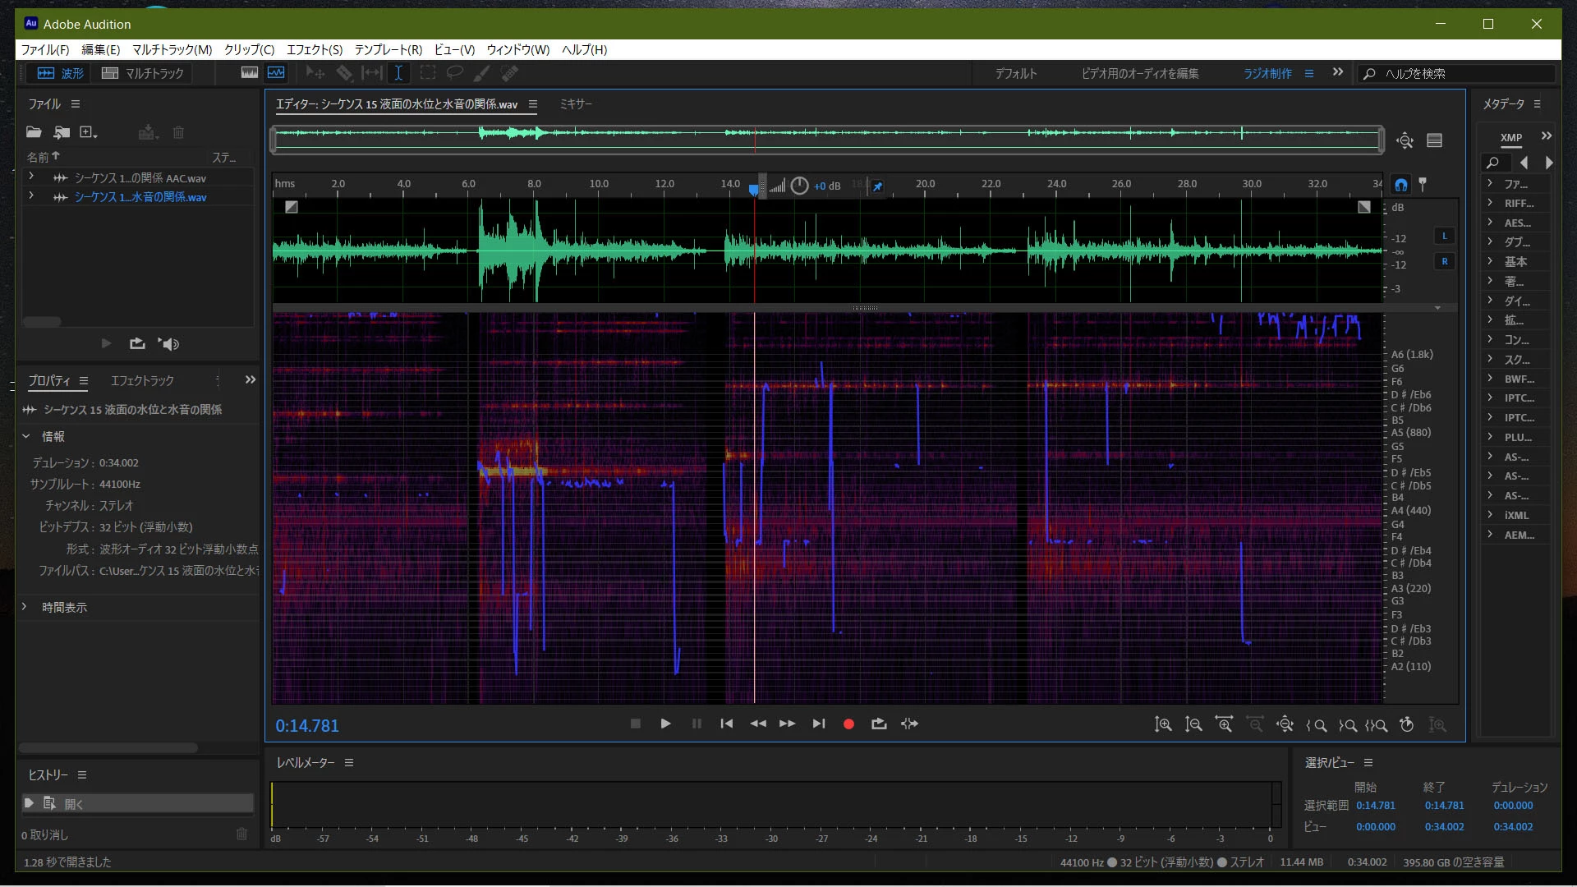
Task: Select the デフォルト workspace
Action: [x=1016, y=74]
